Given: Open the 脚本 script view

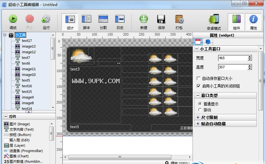Looking at the screenshot, I should click(87, 22).
